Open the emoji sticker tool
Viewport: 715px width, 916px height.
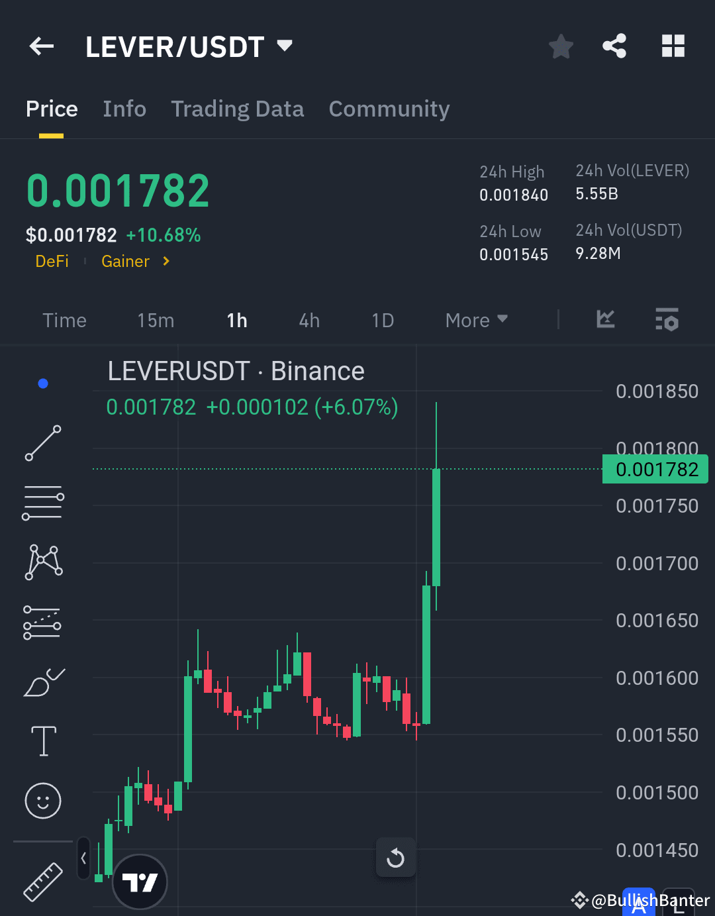pos(42,800)
